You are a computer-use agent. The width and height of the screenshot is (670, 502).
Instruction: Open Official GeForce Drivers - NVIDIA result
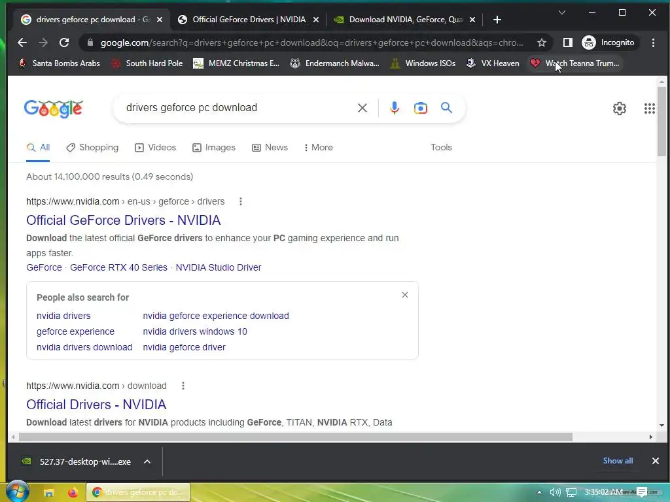click(124, 220)
